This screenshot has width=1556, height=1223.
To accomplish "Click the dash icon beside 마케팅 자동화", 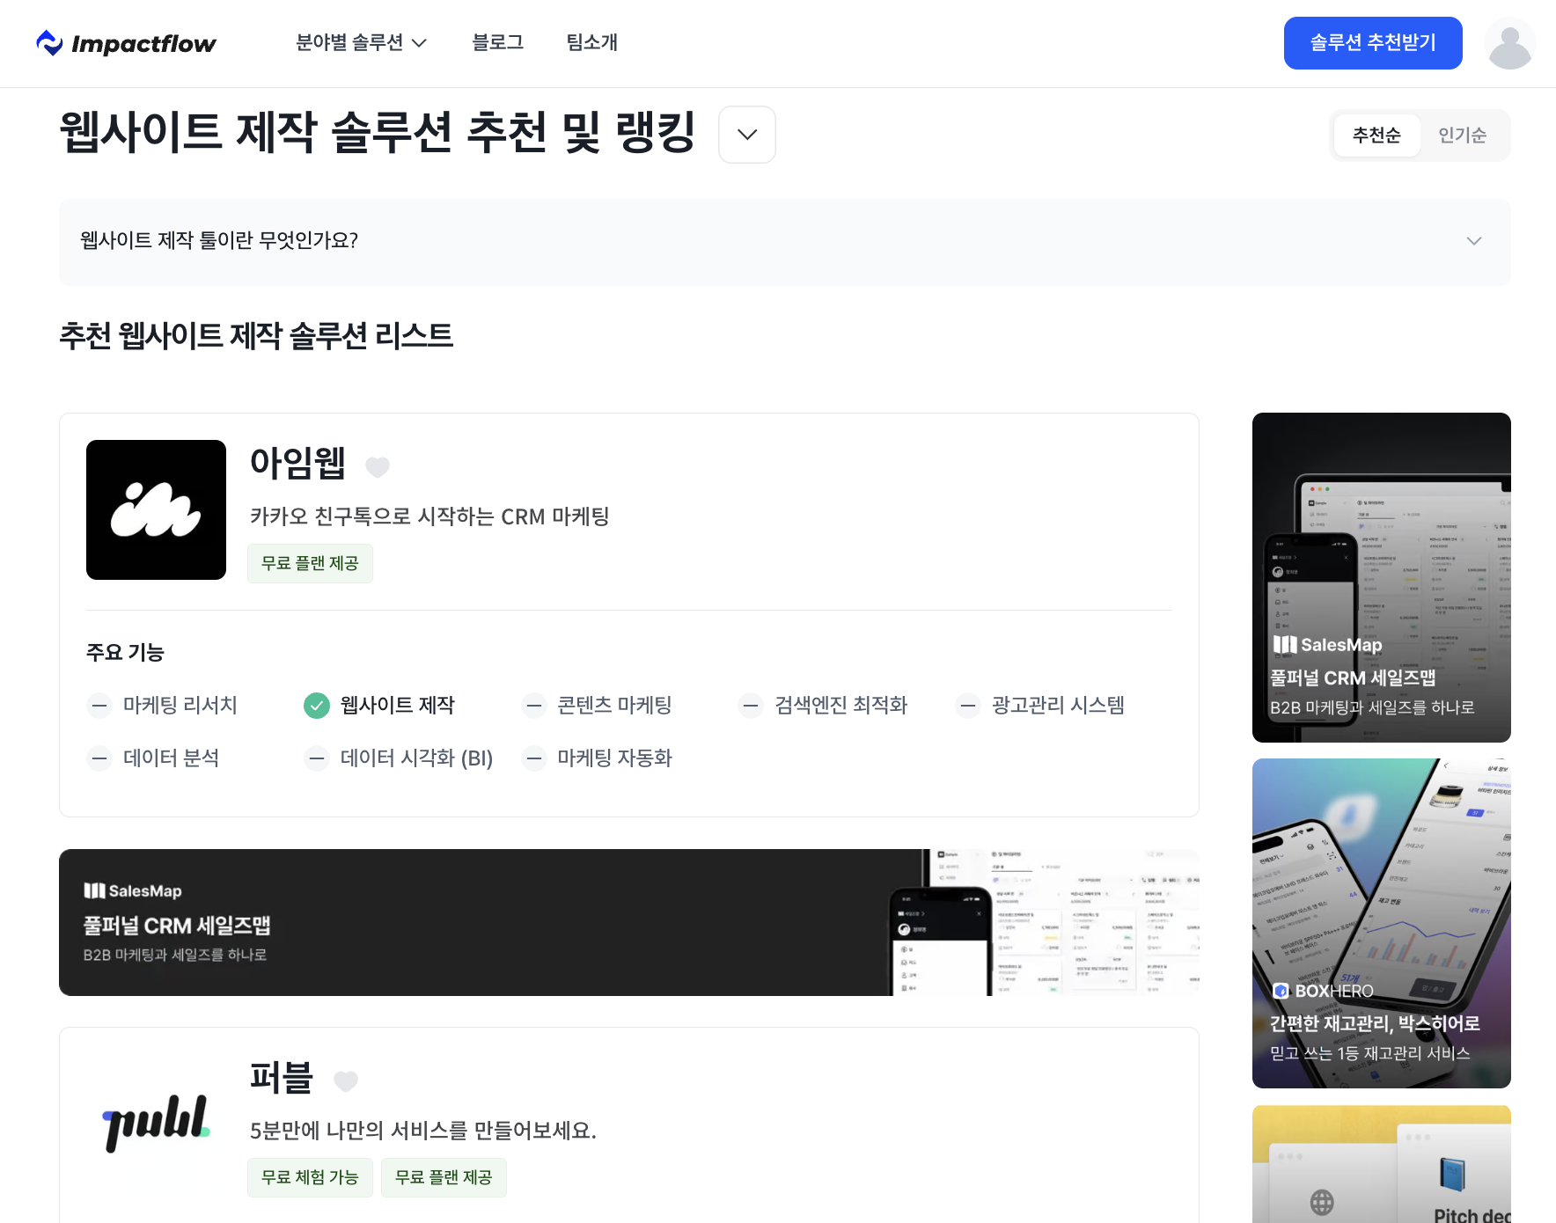I will click(534, 758).
